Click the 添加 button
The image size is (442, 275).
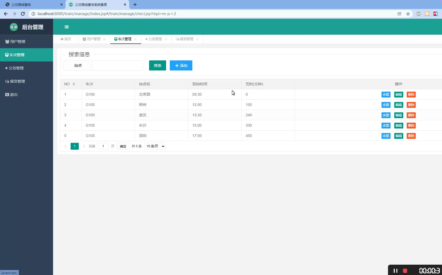click(181, 65)
